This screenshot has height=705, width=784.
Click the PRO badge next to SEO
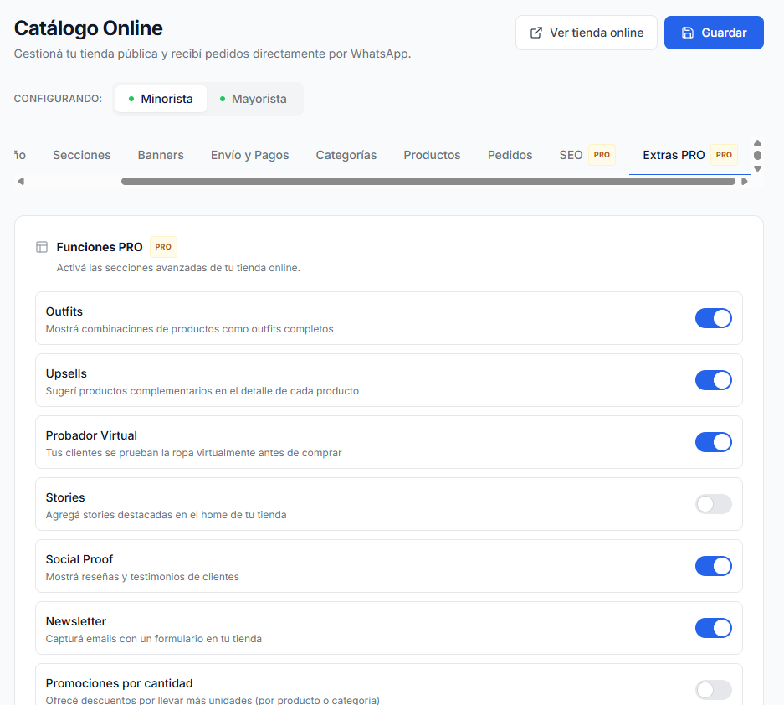(602, 155)
